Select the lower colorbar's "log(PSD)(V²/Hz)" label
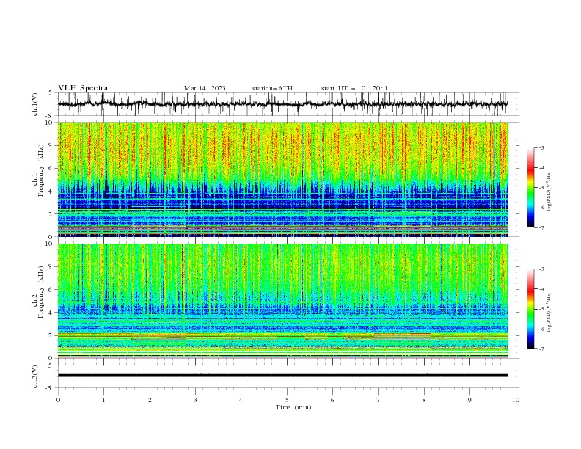Screen dimensions: 581x449 [x=549, y=312]
